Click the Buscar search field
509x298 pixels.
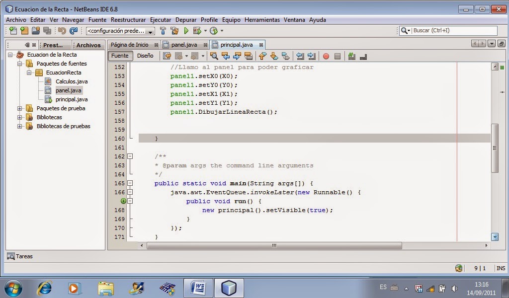point(454,30)
